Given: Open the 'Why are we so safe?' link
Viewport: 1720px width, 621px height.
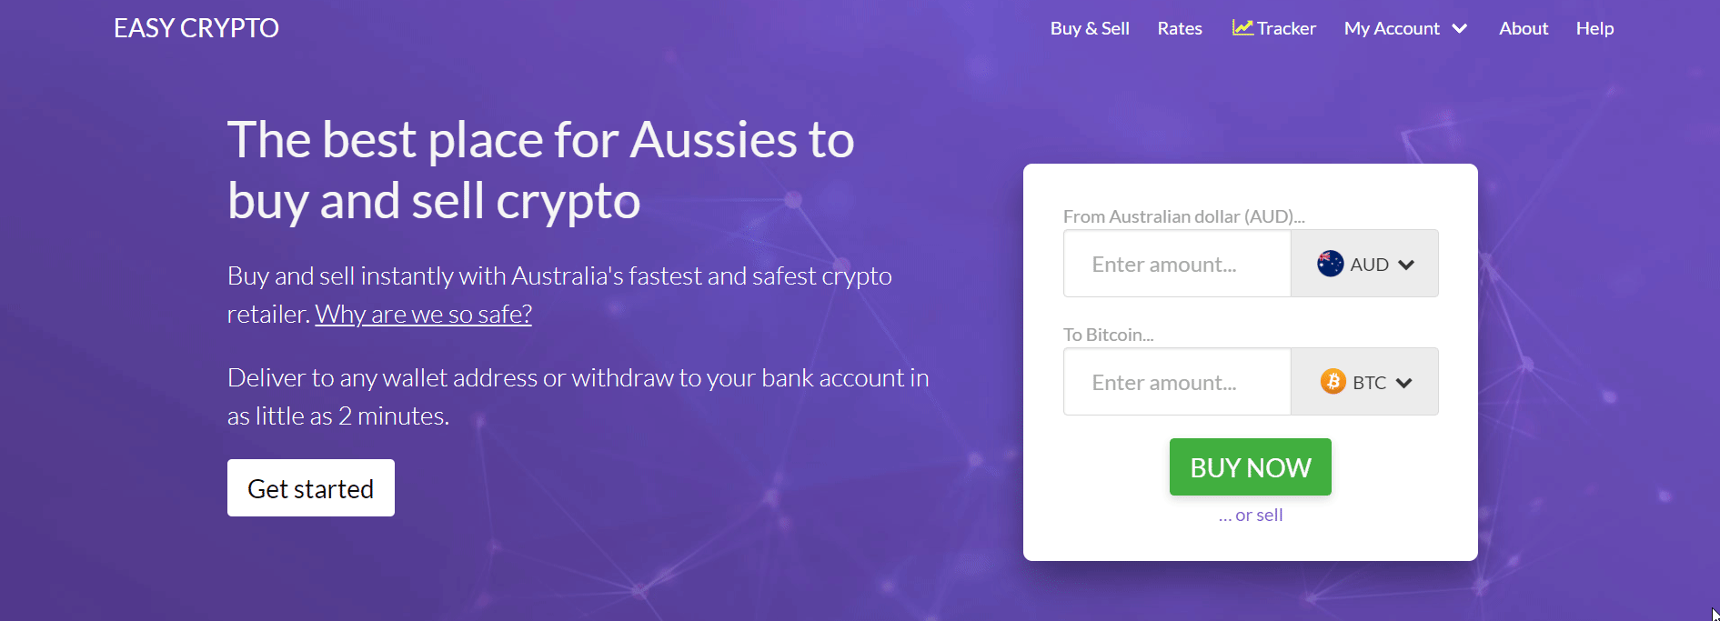Looking at the screenshot, I should click(x=422, y=314).
